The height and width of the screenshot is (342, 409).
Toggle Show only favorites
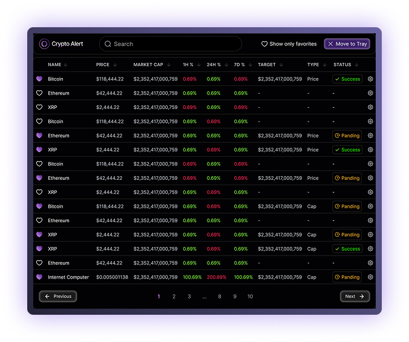click(289, 44)
